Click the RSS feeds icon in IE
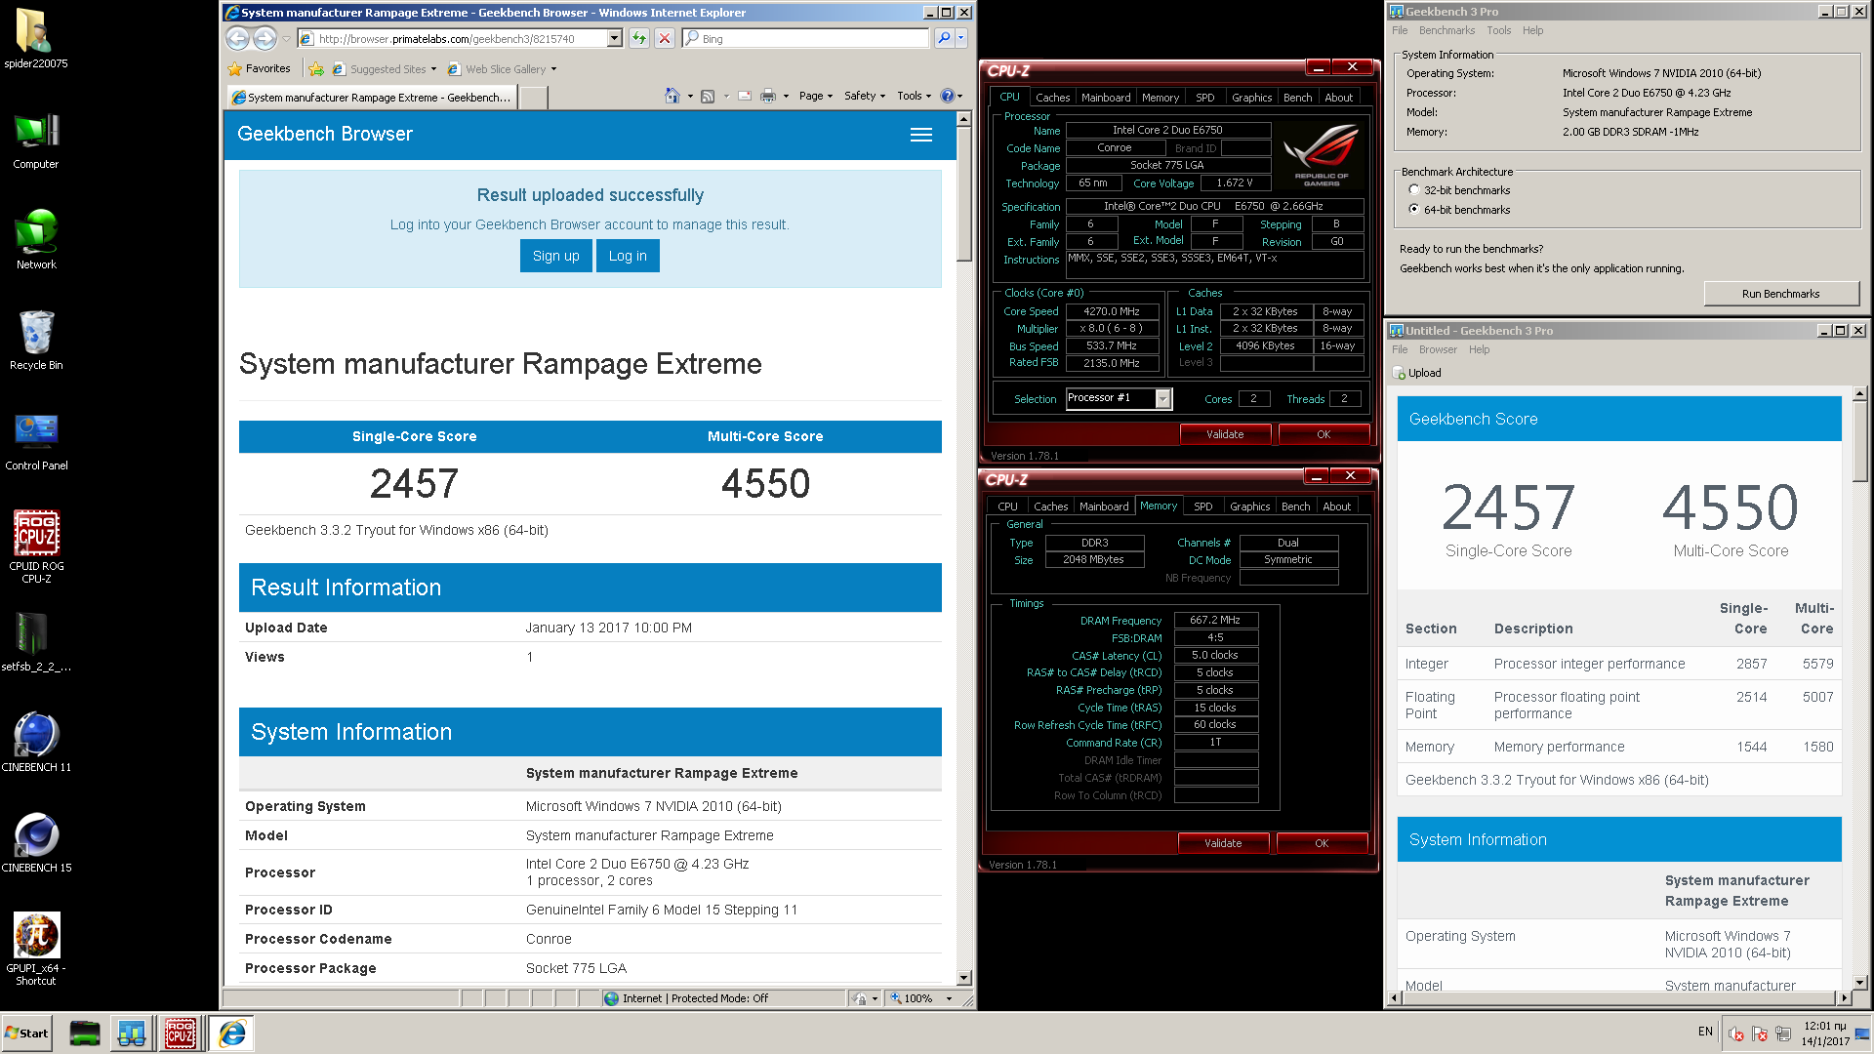The width and height of the screenshot is (1874, 1054). (708, 96)
